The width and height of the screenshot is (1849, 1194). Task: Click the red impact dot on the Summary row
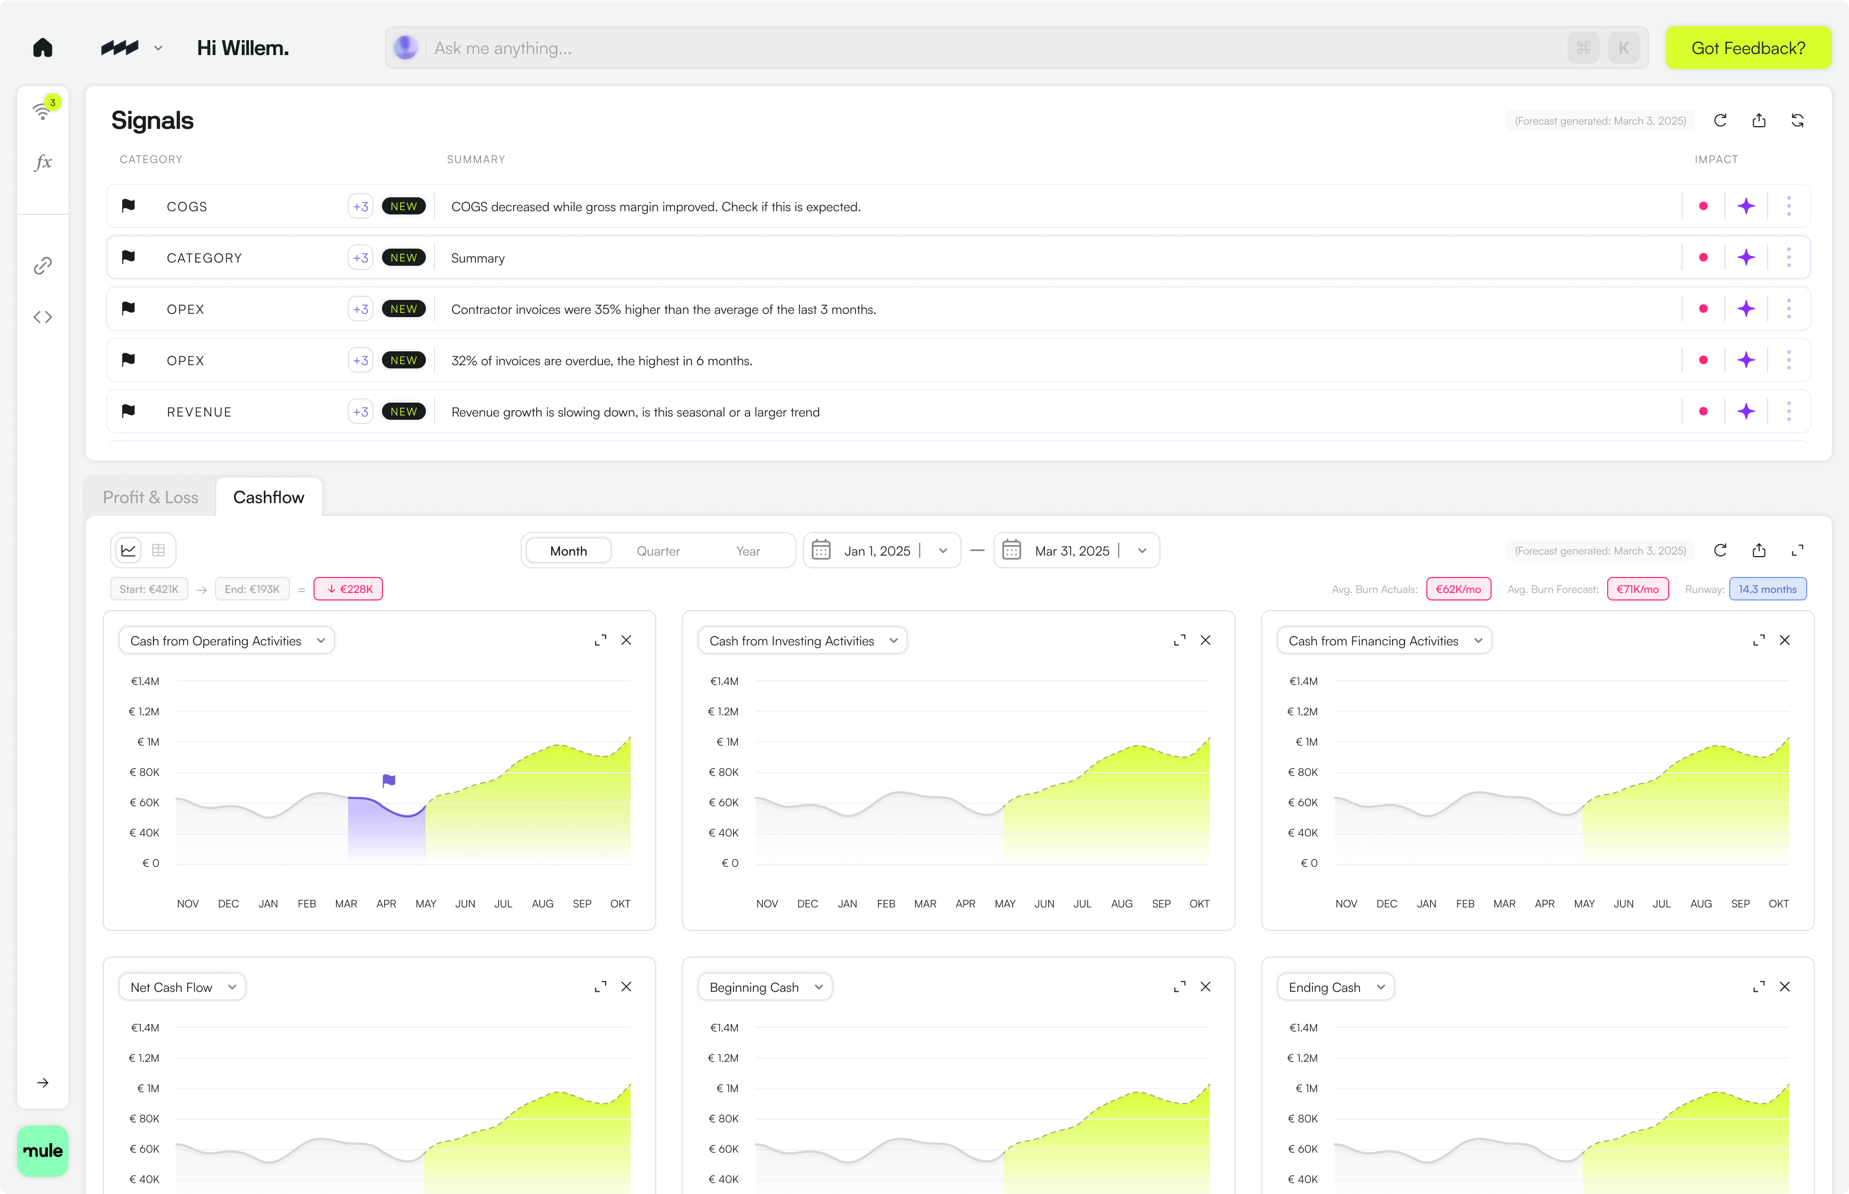1703,257
